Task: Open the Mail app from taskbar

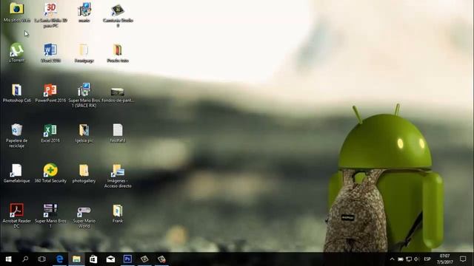Action: (x=110, y=259)
